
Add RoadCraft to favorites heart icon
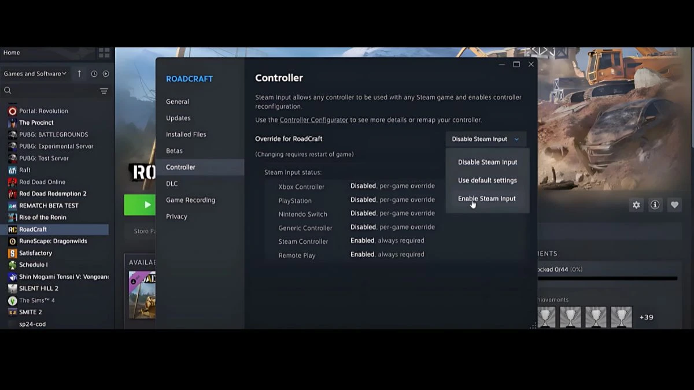click(x=674, y=205)
